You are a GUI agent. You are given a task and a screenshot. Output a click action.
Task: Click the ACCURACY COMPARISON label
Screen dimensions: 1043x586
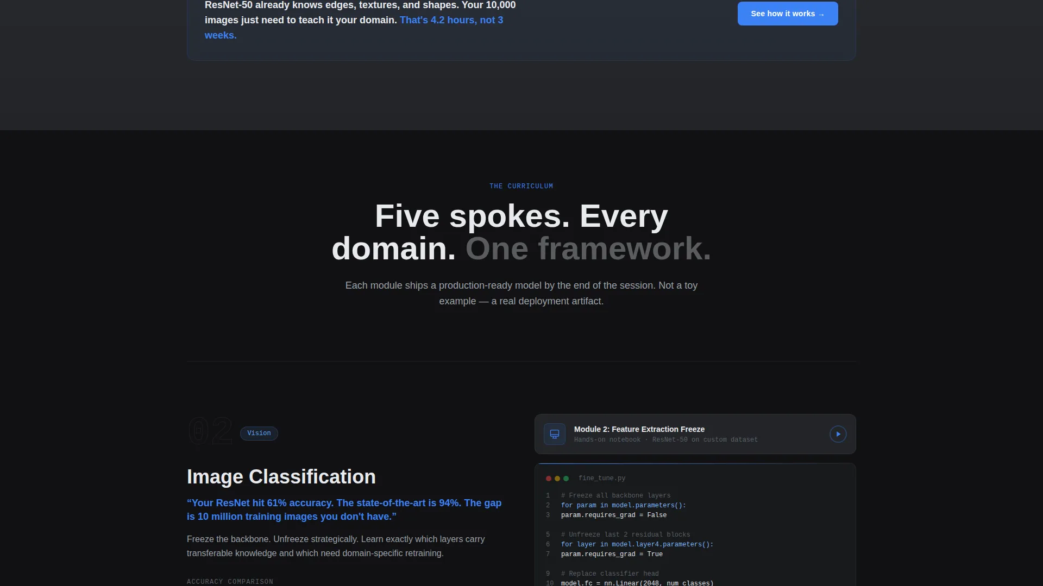coord(230,582)
